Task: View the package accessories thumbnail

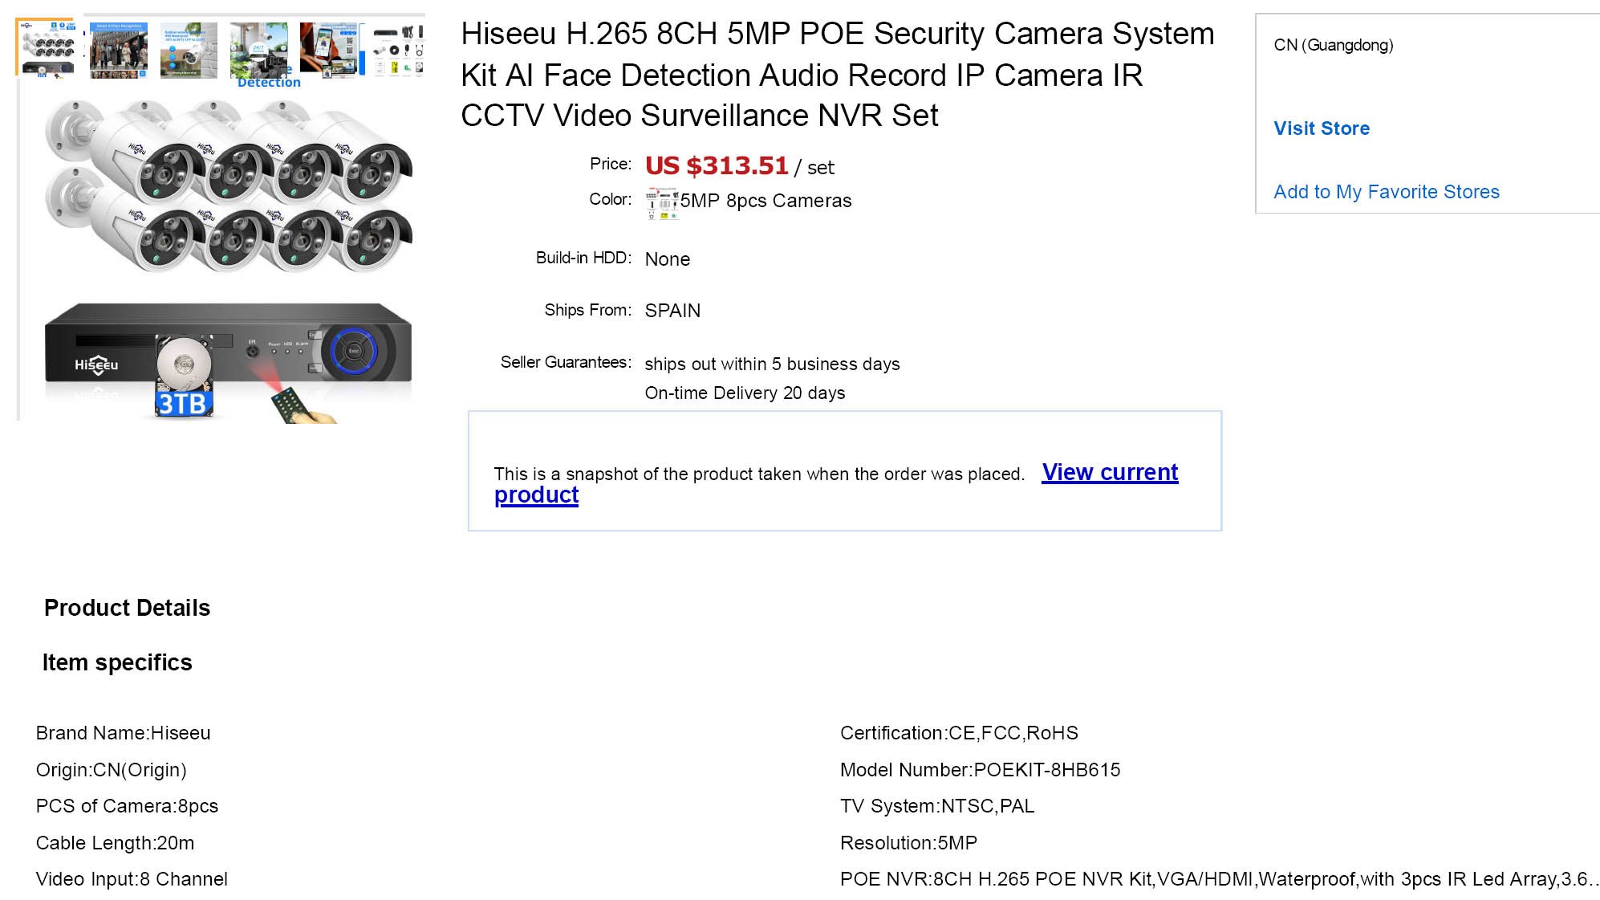Action: tap(398, 50)
